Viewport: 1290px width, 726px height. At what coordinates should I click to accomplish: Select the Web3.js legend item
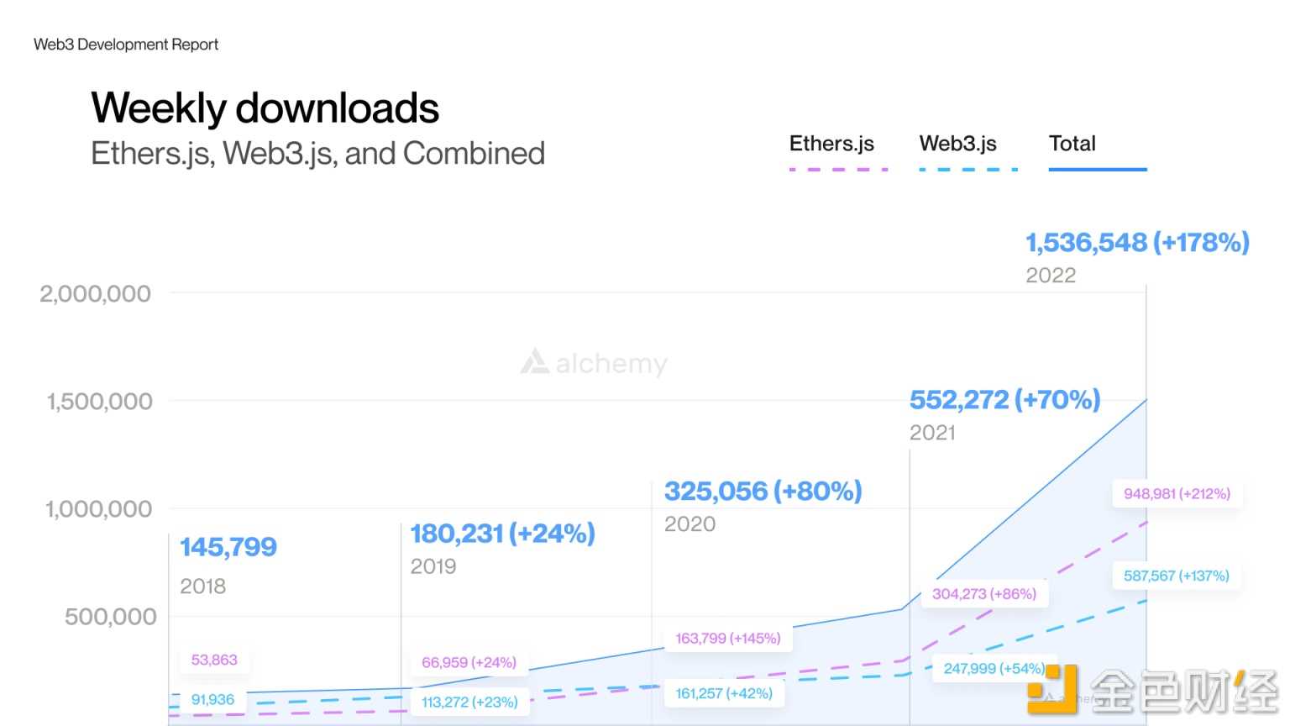(x=957, y=144)
